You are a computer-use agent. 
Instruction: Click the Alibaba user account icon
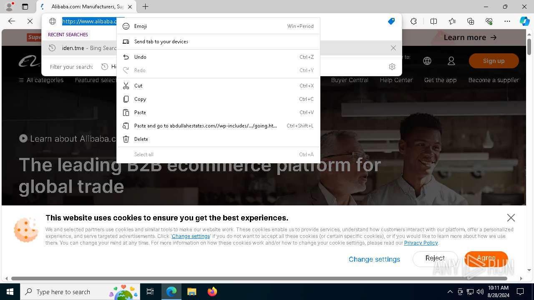(x=451, y=61)
